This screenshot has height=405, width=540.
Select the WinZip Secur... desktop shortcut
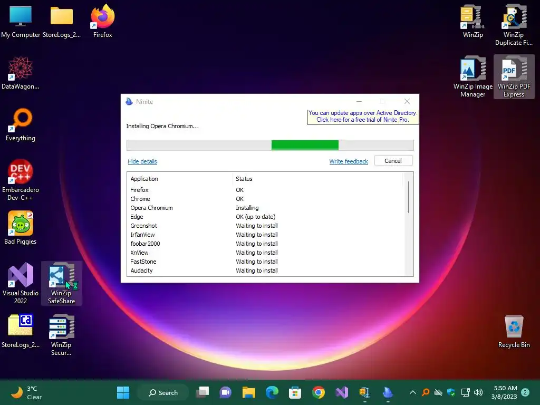[62, 335]
